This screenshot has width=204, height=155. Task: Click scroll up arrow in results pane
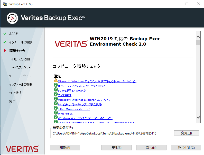coord(198,37)
